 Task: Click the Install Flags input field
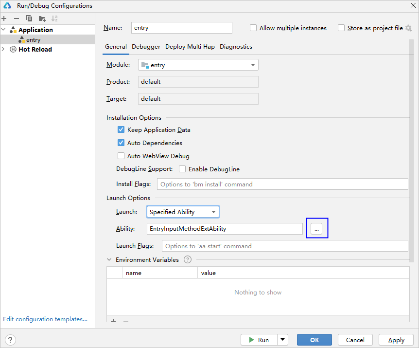(x=282, y=184)
